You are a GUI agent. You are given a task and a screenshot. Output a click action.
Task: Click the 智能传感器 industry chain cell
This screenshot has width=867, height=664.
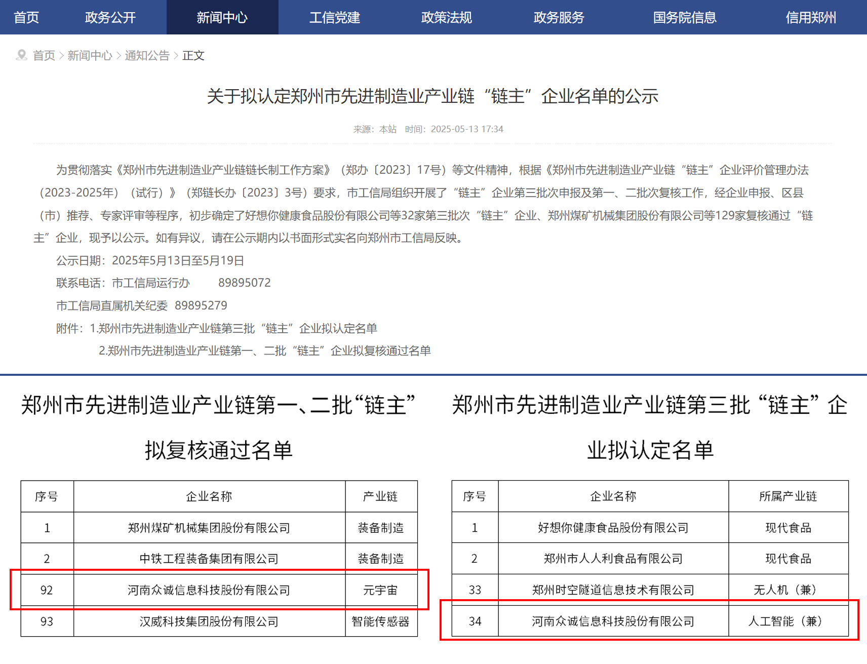(381, 621)
